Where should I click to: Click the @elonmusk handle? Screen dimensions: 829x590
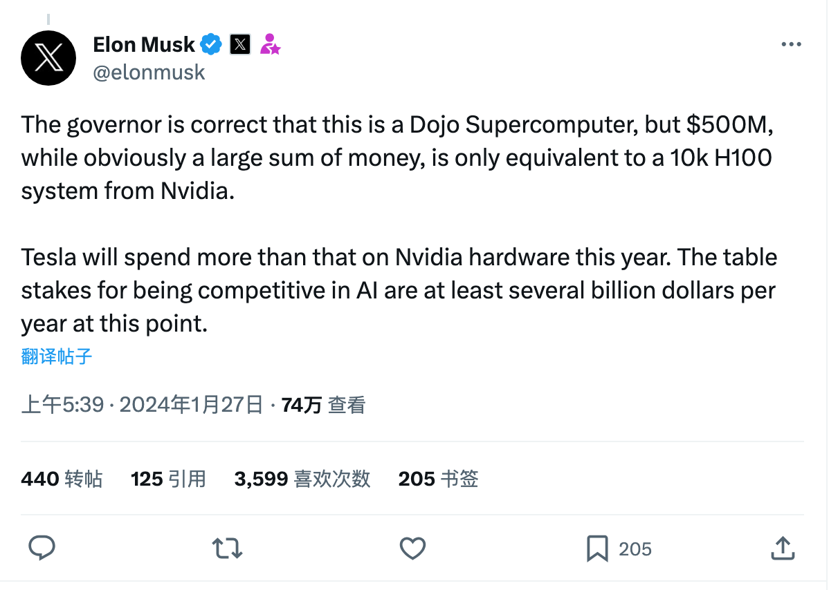(149, 72)
